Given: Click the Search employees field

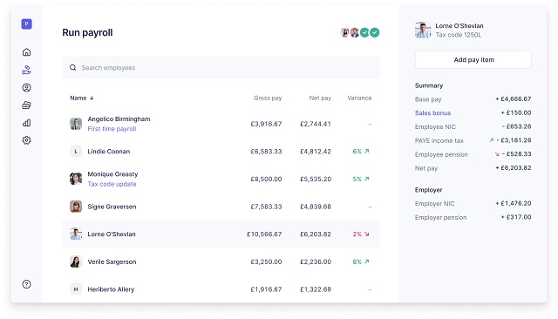Looking at the screenshot, I should [221, 68].
